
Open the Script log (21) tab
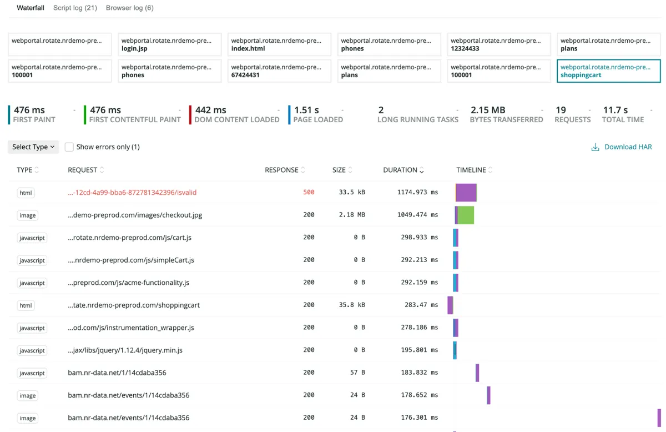coord(75,8)
